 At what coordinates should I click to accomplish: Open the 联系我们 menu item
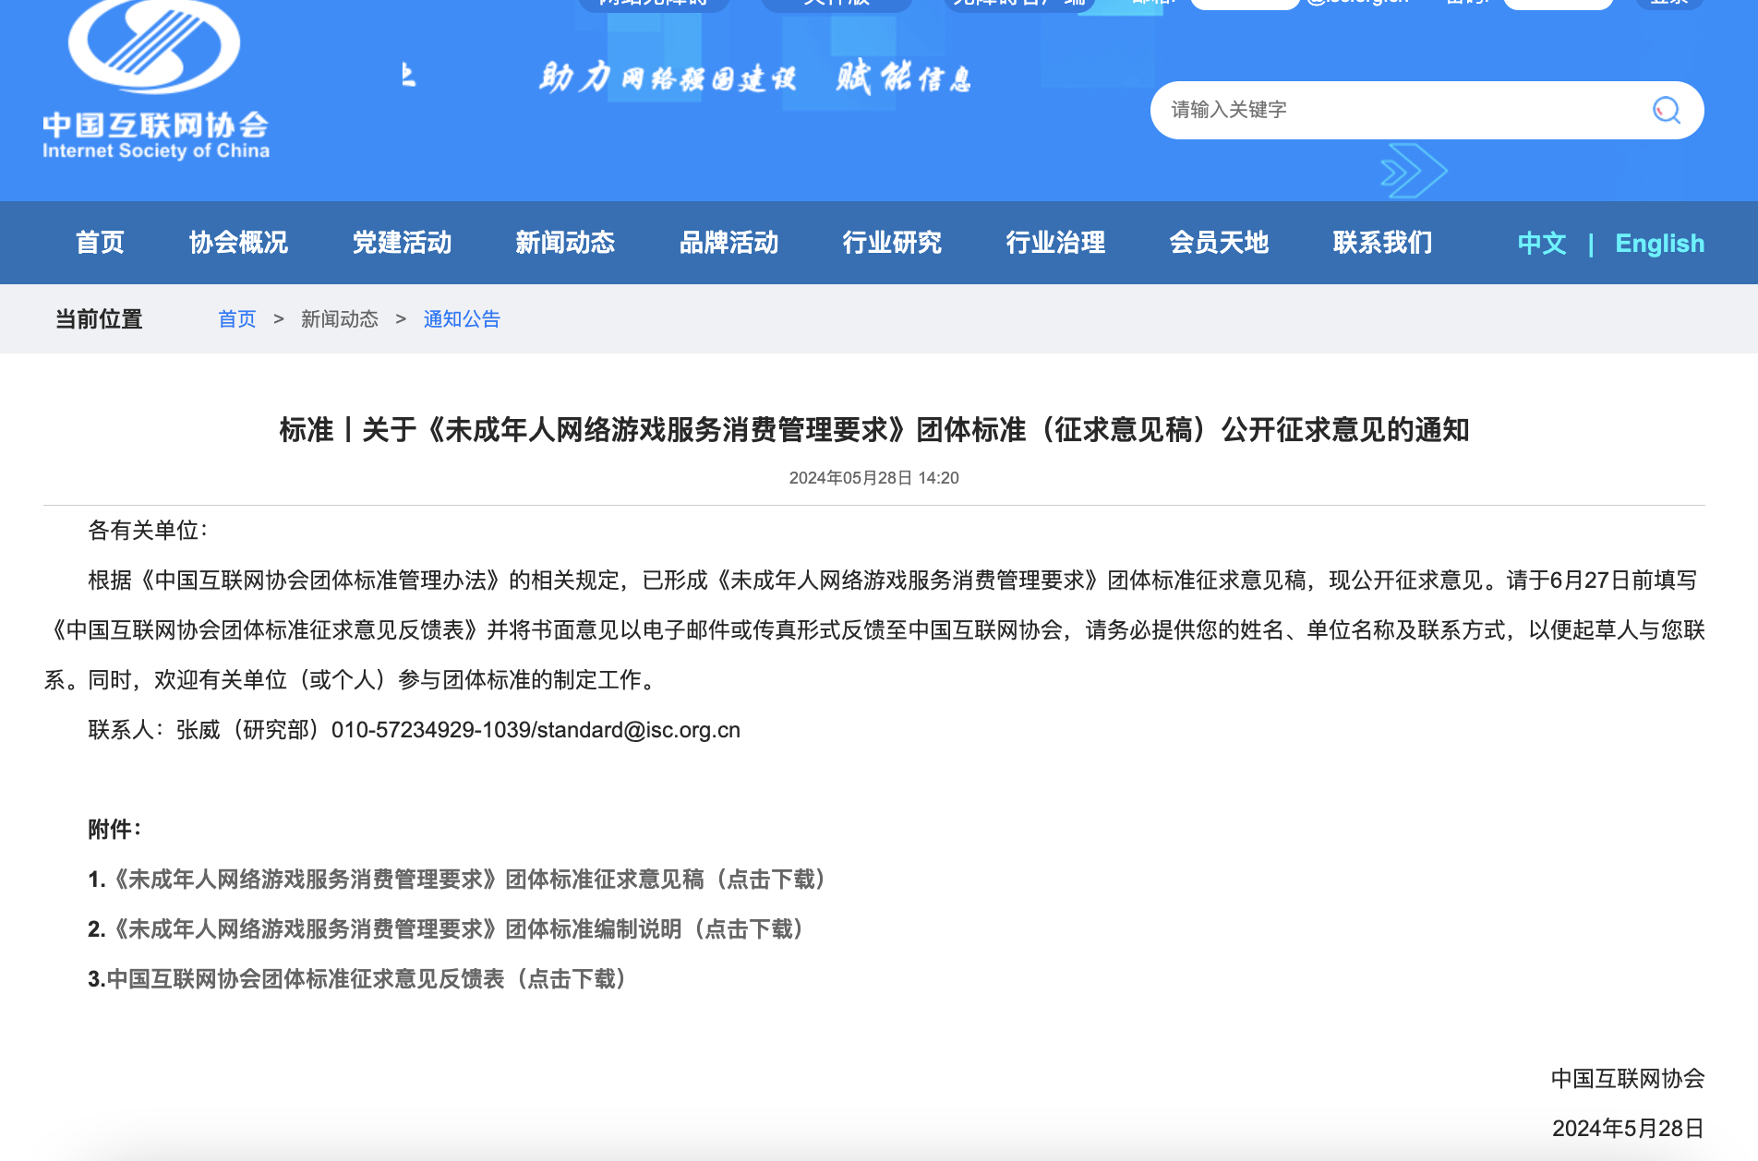pyautogui.click(x=1382, y=243)
